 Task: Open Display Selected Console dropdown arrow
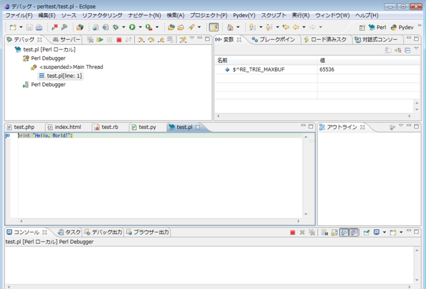(384, 232)
